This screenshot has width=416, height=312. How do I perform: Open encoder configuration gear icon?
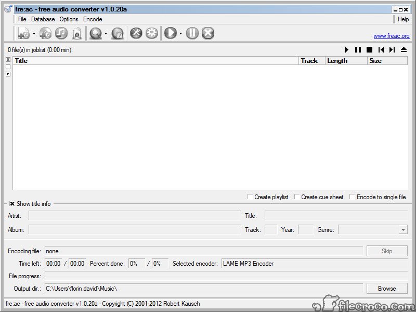tap(152, 33)
